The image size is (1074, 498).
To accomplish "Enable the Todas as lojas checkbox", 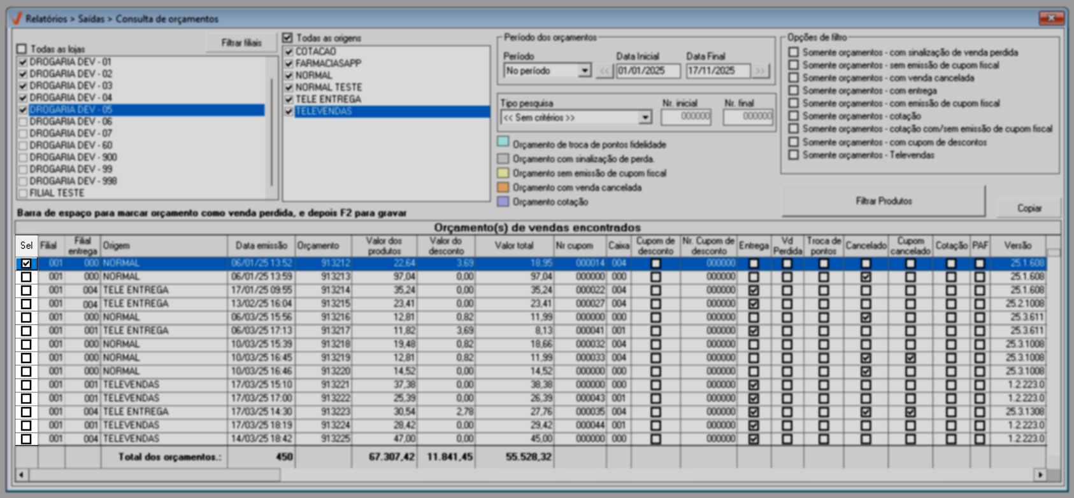I will pyautogui.click(x=22, y=49).
